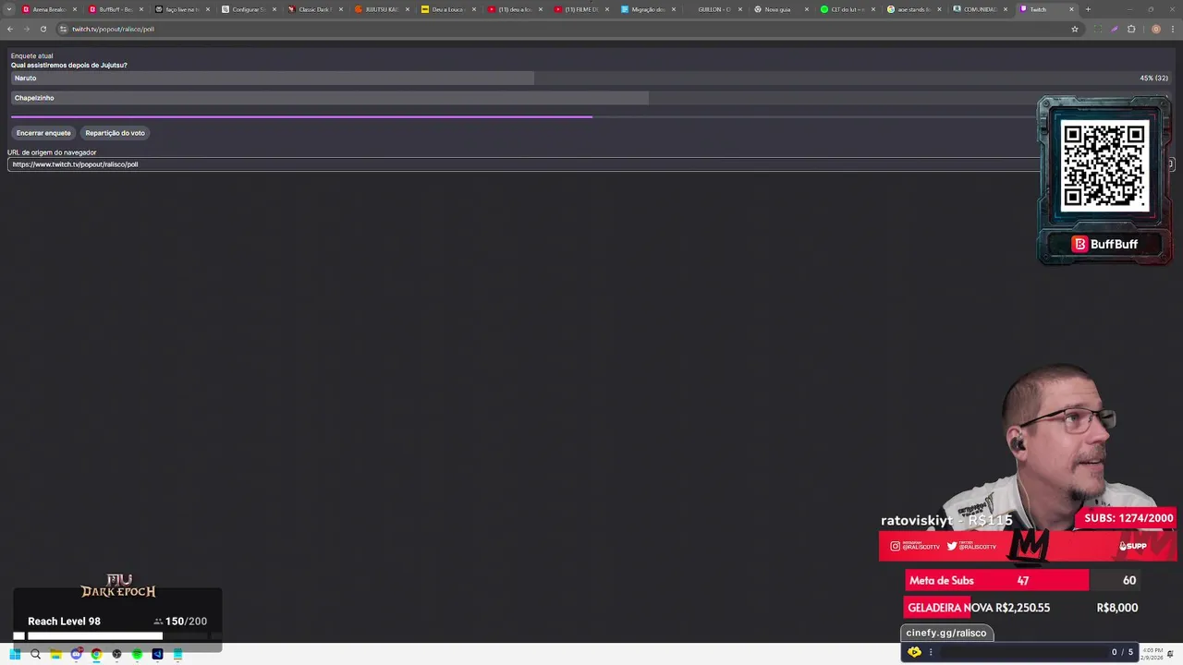The image size is (1183, 665).
Task: Open the browser extensions puzzle icon
Action: tap(1131, 29)
